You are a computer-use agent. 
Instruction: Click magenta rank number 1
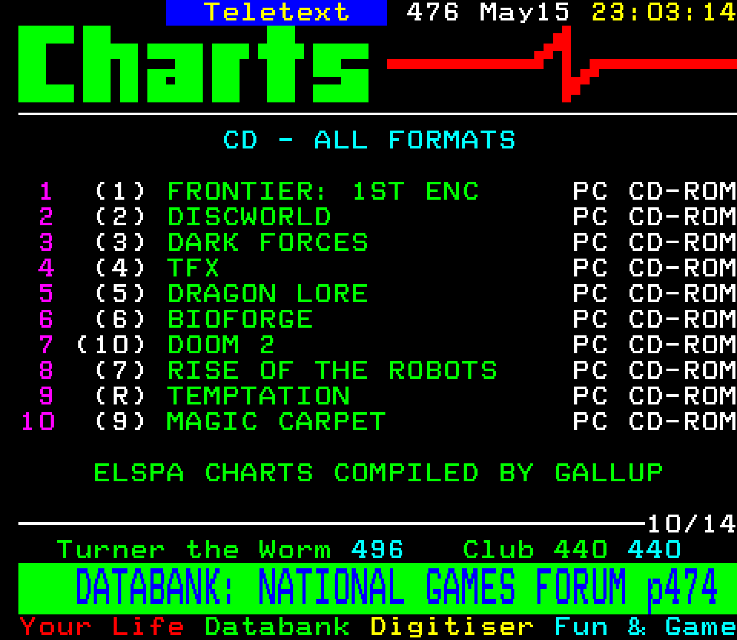(x=46, y=191)
